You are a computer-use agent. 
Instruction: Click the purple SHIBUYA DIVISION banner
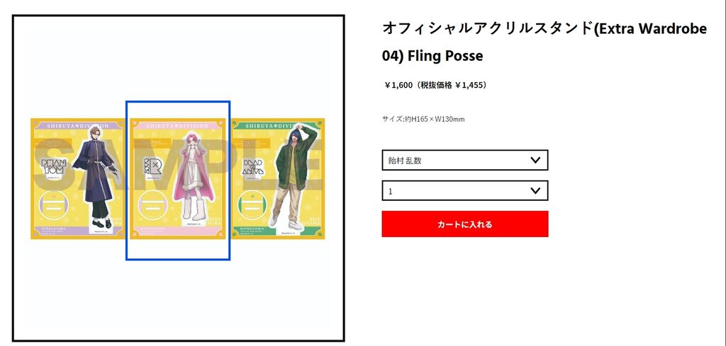78,126
